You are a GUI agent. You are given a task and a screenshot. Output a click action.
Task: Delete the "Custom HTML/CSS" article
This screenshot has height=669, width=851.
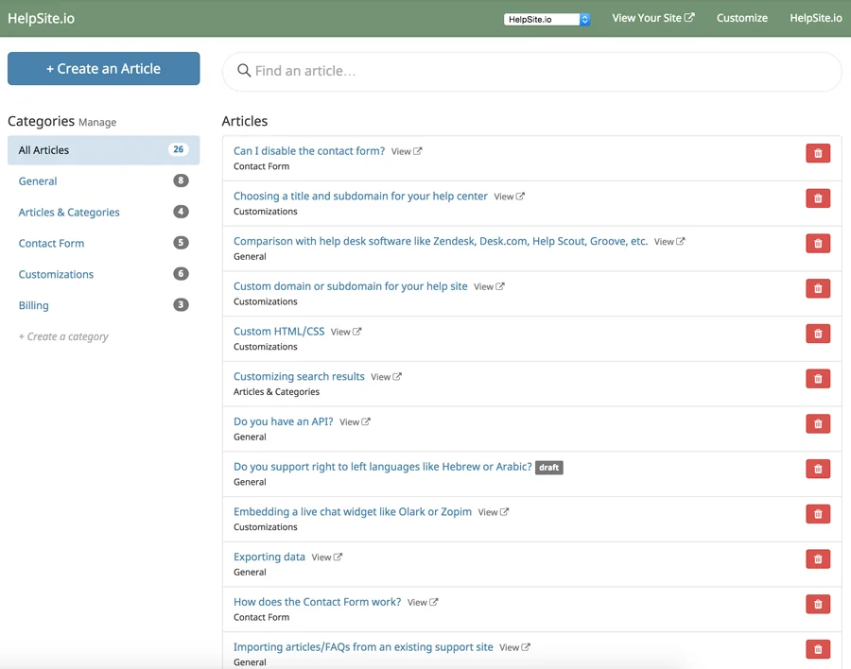(x=817, y=333)
